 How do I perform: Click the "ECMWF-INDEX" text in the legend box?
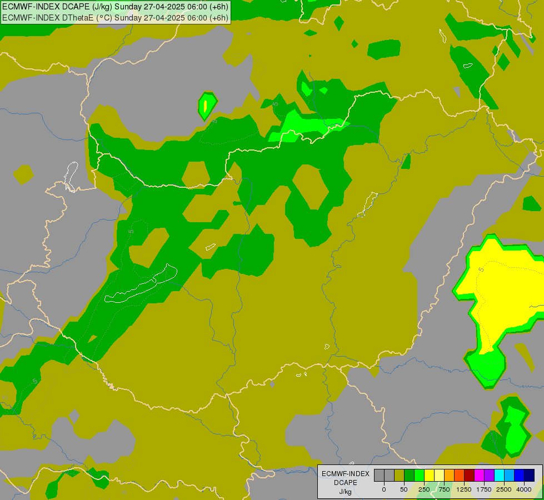[346, 474]
